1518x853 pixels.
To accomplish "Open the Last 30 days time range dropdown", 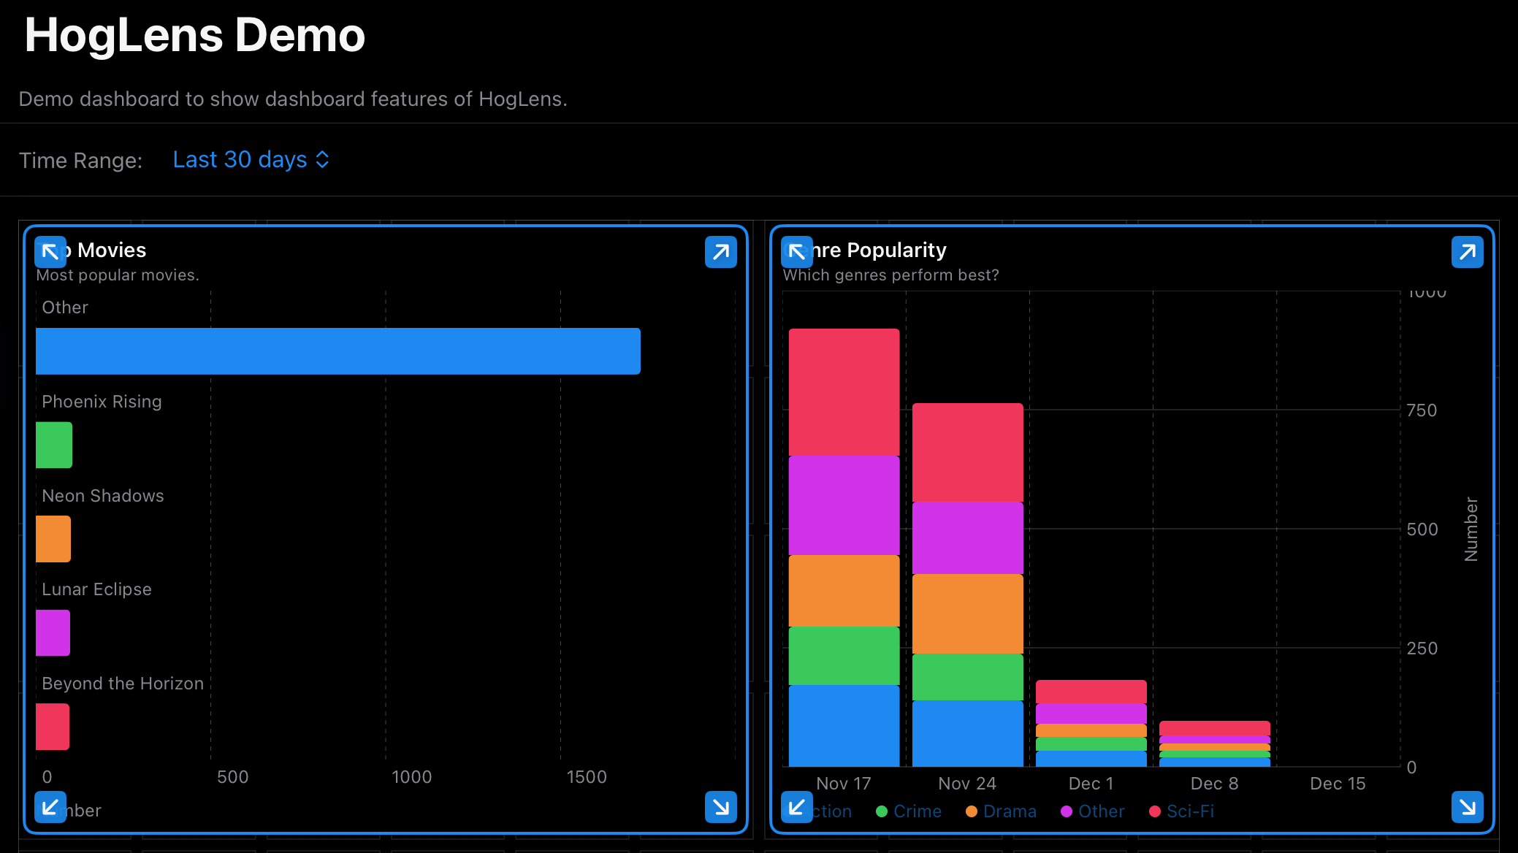I will point(251,159).
